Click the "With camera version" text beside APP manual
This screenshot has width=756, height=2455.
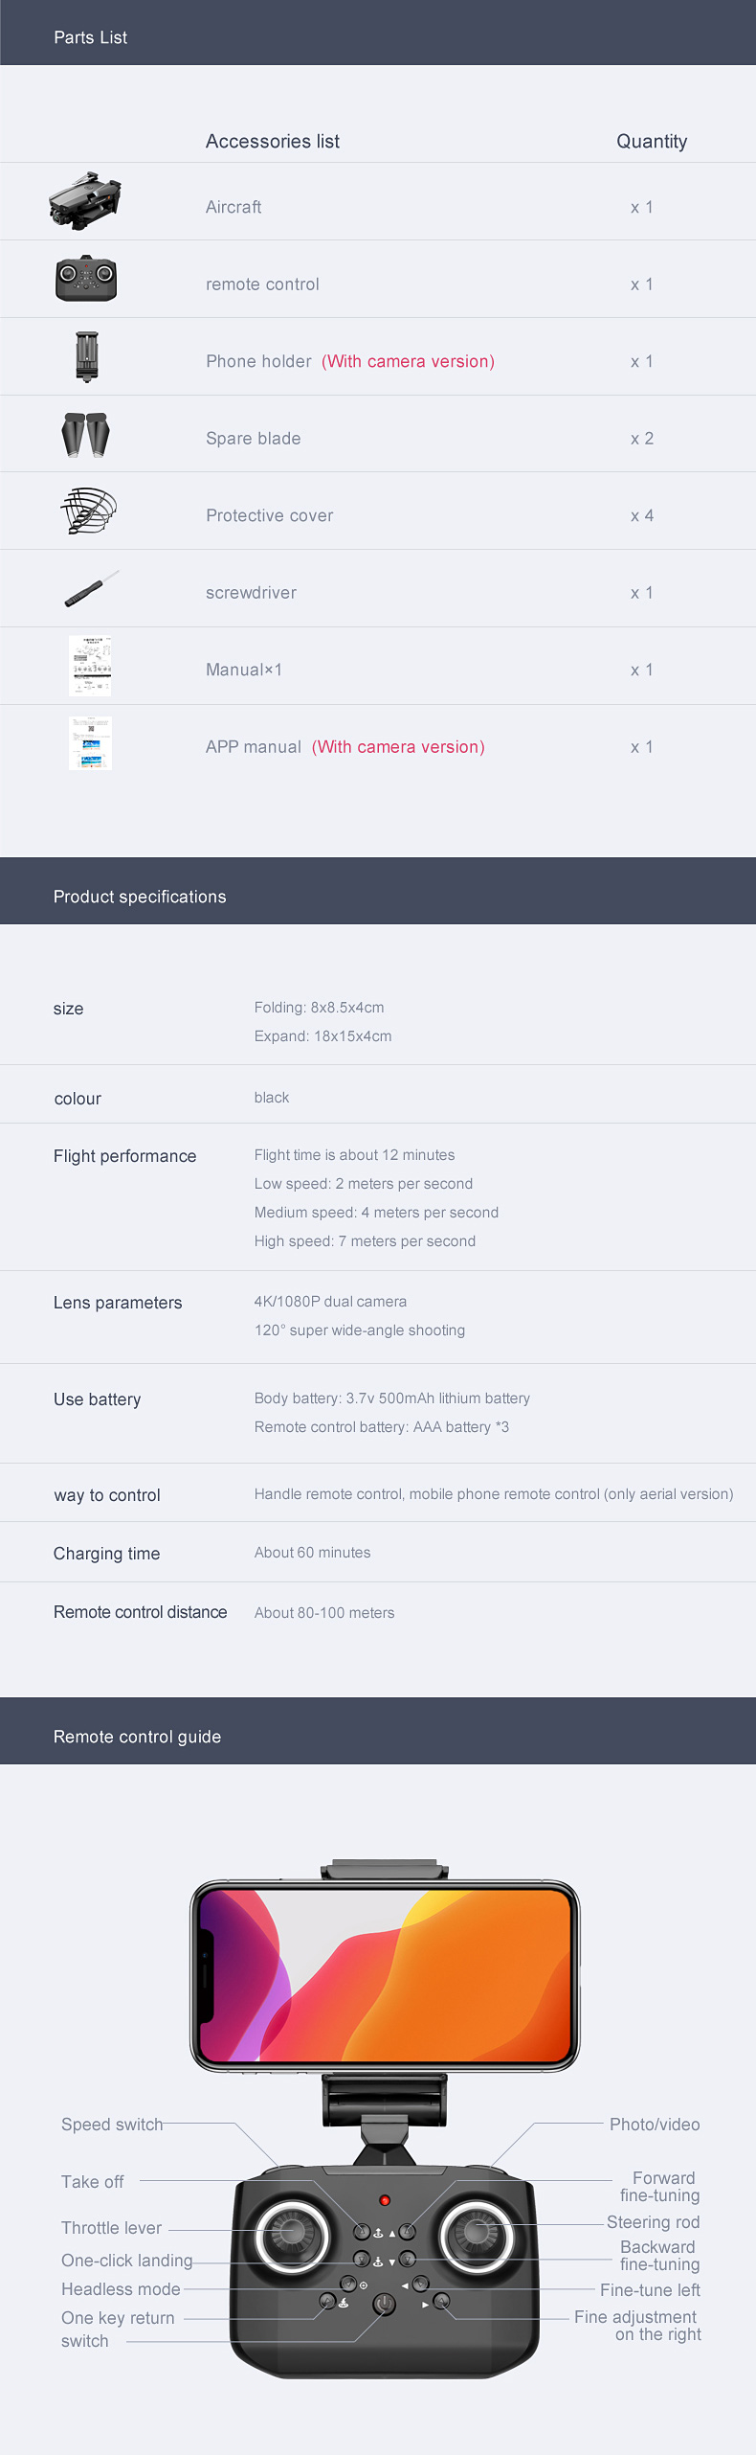(x=398, y=747)
